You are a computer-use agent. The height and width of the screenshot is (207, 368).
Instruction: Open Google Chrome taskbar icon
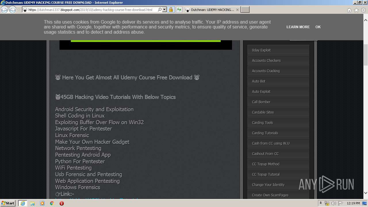point(52,203)
